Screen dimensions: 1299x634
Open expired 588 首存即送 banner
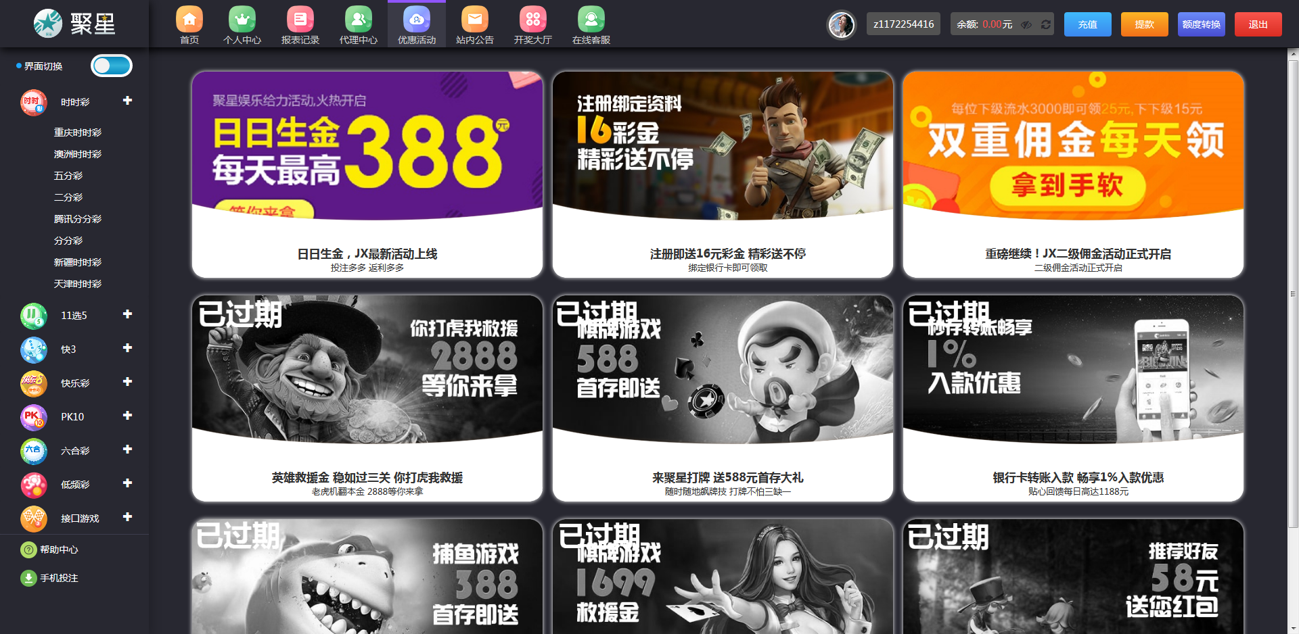pos(723,369)
